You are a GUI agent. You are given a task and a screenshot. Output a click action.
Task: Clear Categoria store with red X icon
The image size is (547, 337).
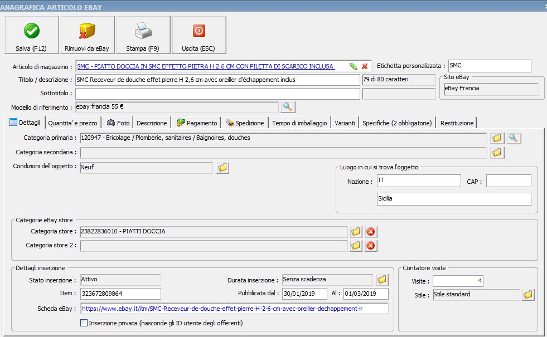click(370, 232)
